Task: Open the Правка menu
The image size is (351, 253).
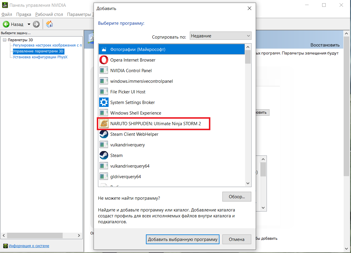Action: pyautogui.click(x=24, y=14)
